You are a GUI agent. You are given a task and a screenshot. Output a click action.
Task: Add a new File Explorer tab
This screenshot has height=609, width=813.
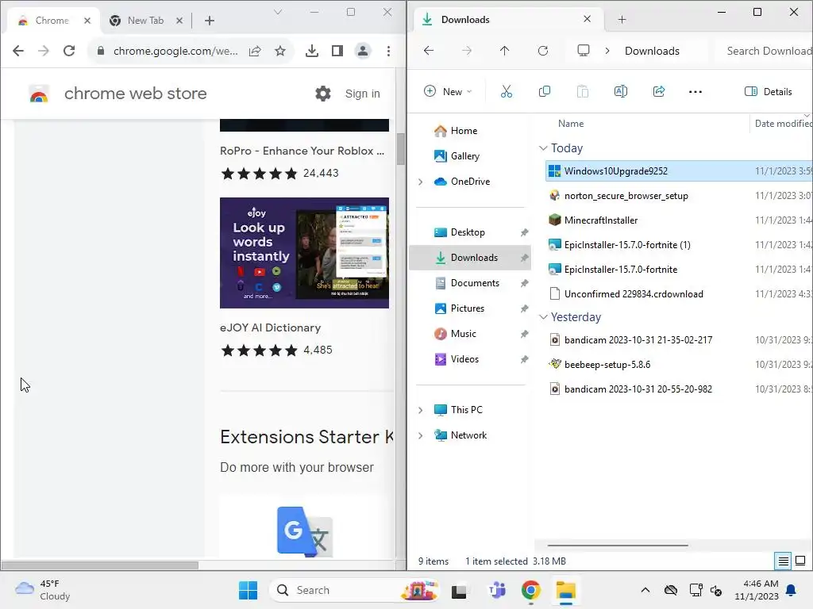click(622, 20)
